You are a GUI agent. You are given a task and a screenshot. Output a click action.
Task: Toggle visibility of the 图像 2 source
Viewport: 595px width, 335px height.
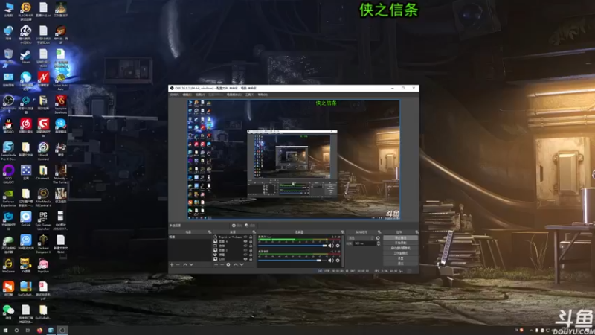click(x=245, y=250)
